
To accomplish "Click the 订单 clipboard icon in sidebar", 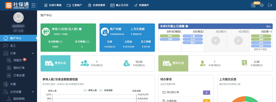I will [6, 53].
